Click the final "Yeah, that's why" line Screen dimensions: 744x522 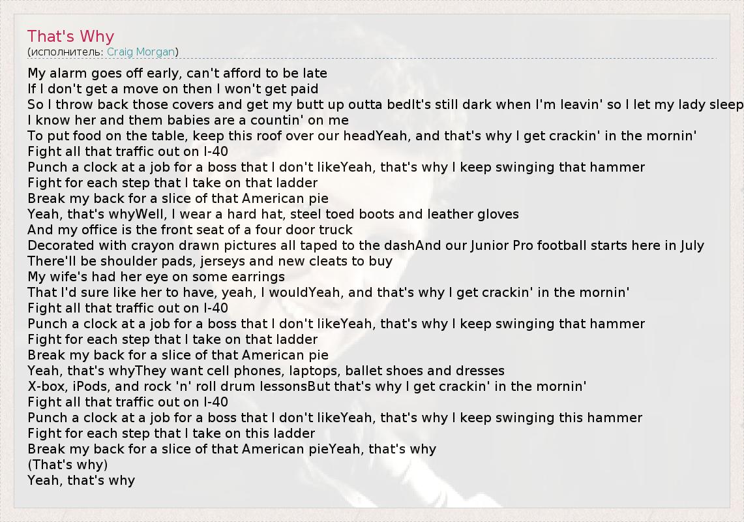click(x=82, y=480)
